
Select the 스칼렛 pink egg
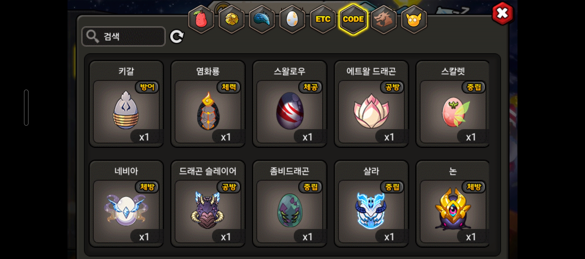click(452, 104)
